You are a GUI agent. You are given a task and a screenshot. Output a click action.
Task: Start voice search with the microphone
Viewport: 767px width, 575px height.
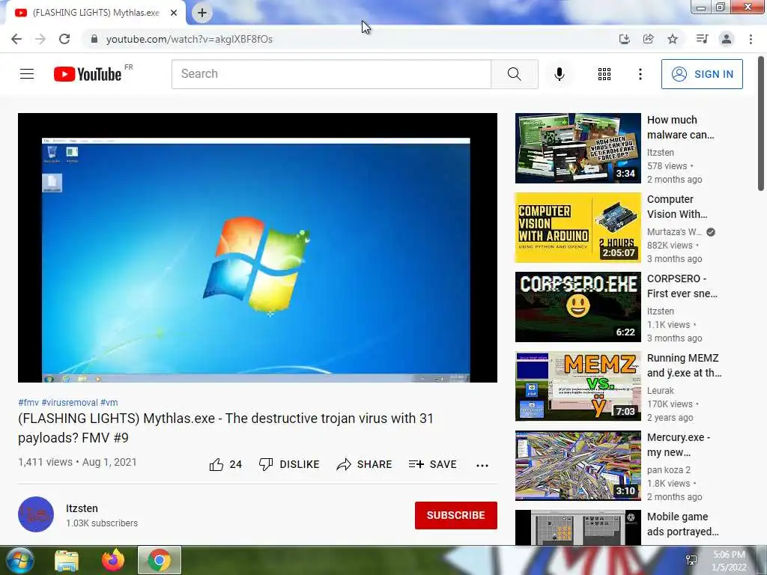560,74
